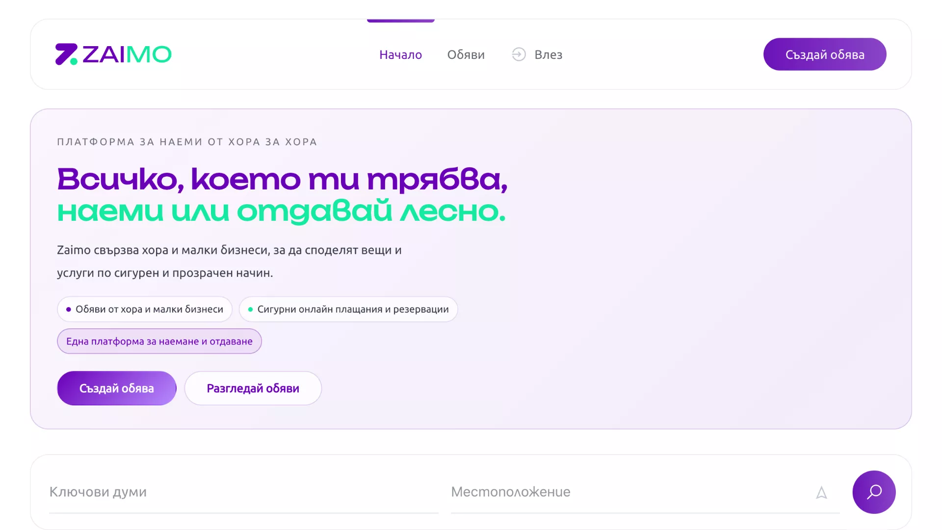Click the purple dot in the first feature pill

coord(69,309)
